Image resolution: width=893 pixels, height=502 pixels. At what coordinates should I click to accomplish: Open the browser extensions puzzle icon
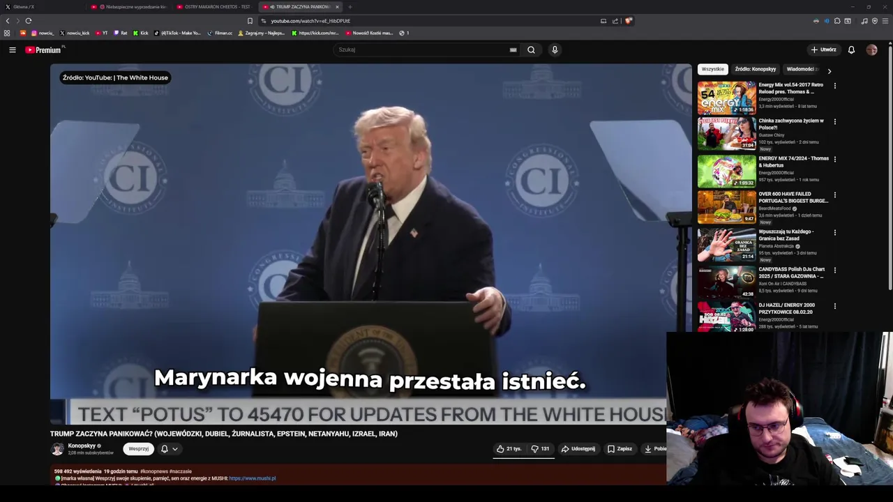[837, 21]
